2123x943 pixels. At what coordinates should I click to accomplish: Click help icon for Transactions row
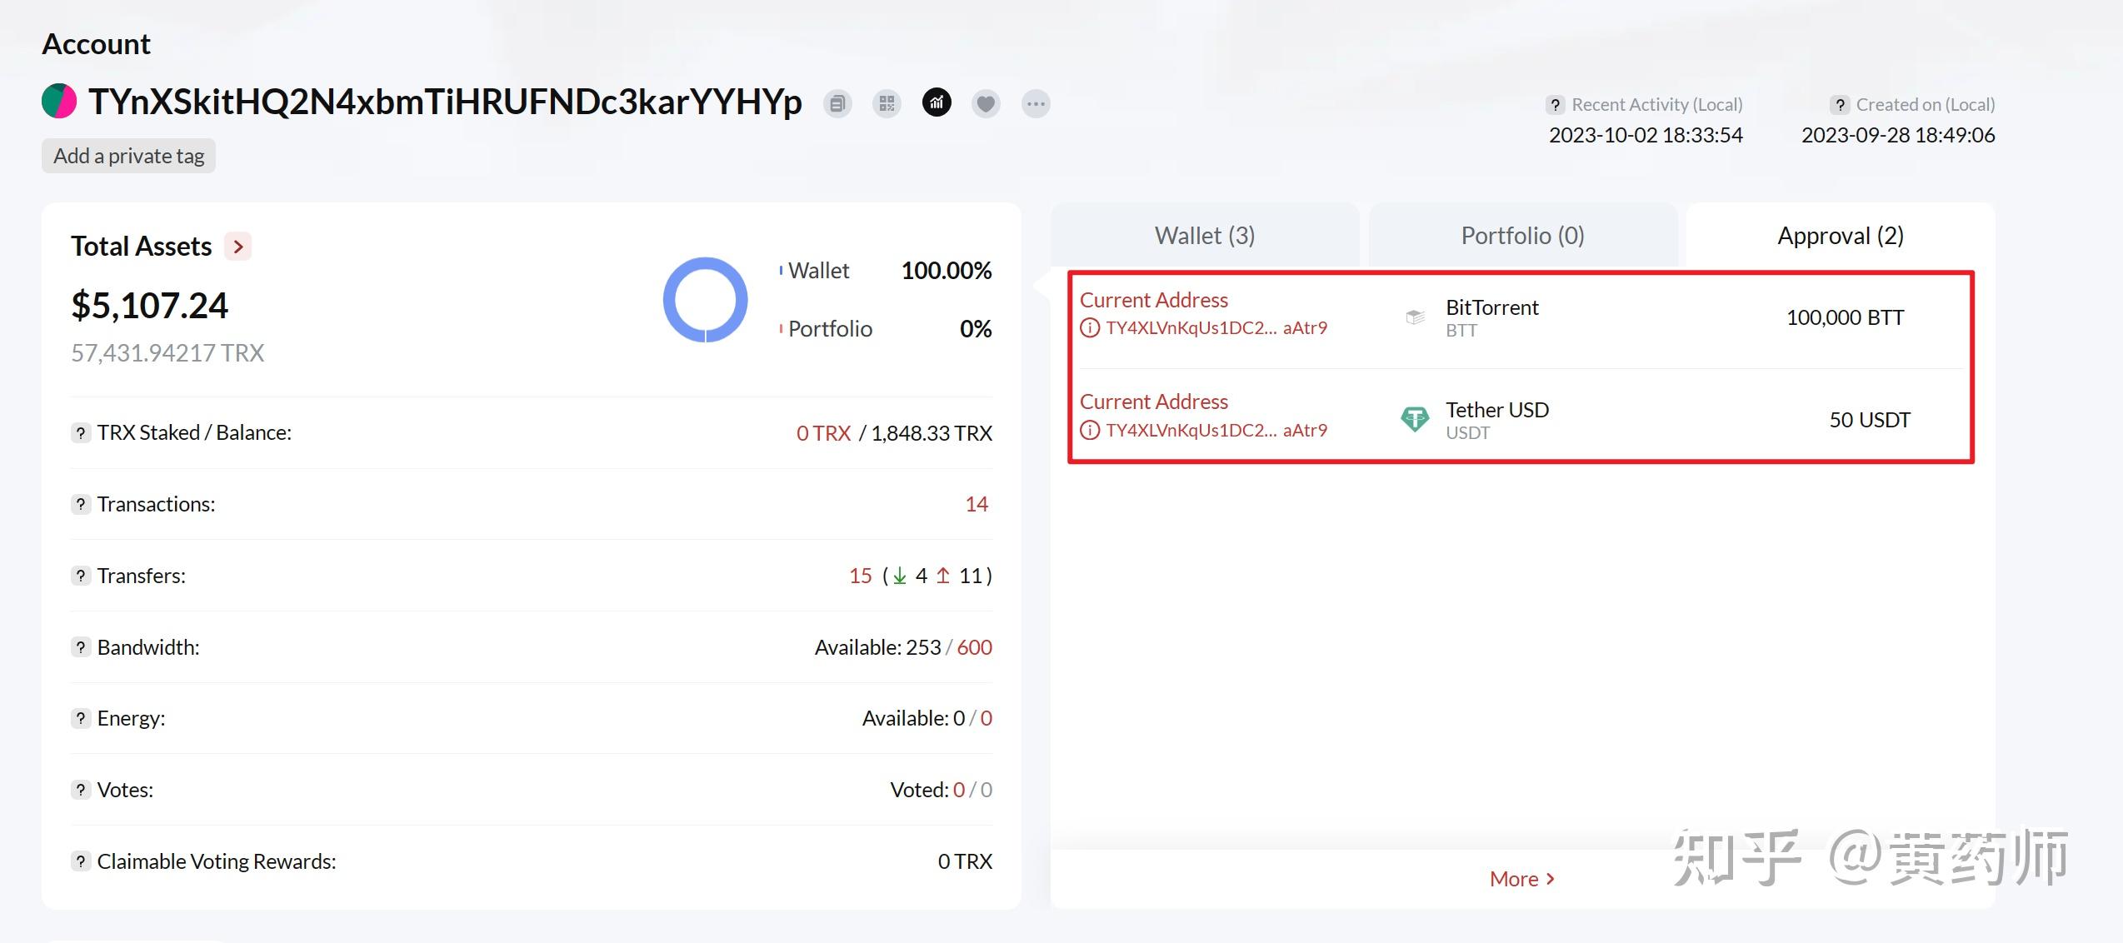80,504
